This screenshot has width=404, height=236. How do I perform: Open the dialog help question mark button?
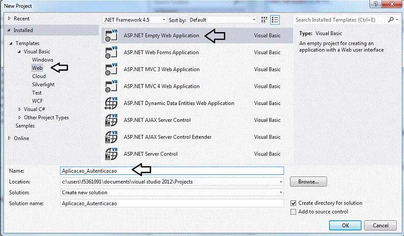(x=376, y=4)
